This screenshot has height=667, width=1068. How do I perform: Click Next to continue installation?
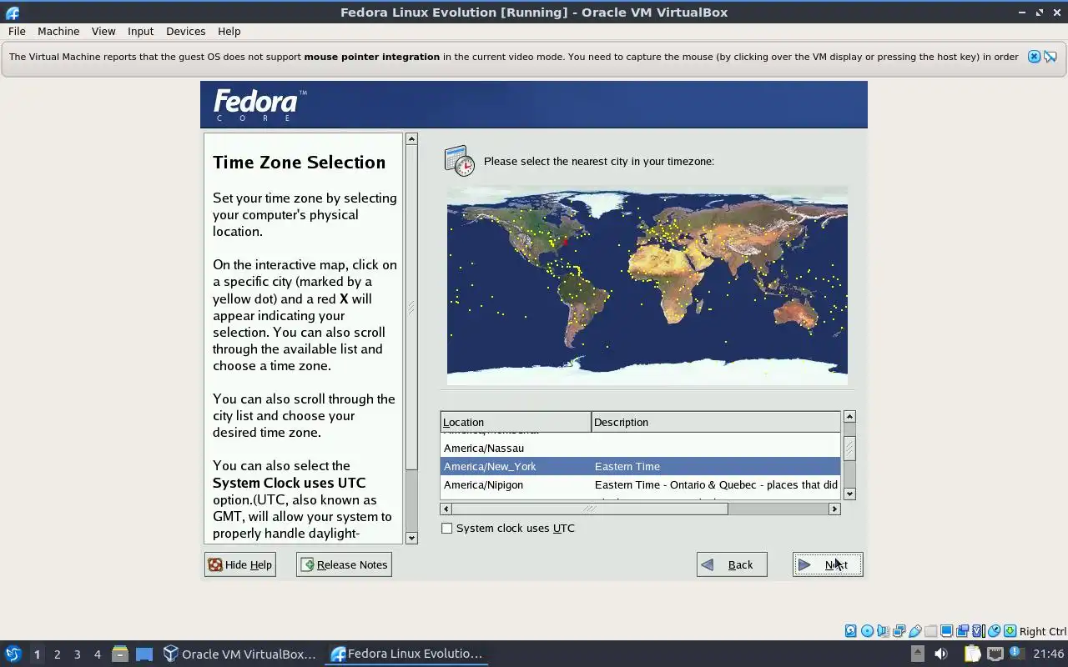tap(828, 564)
